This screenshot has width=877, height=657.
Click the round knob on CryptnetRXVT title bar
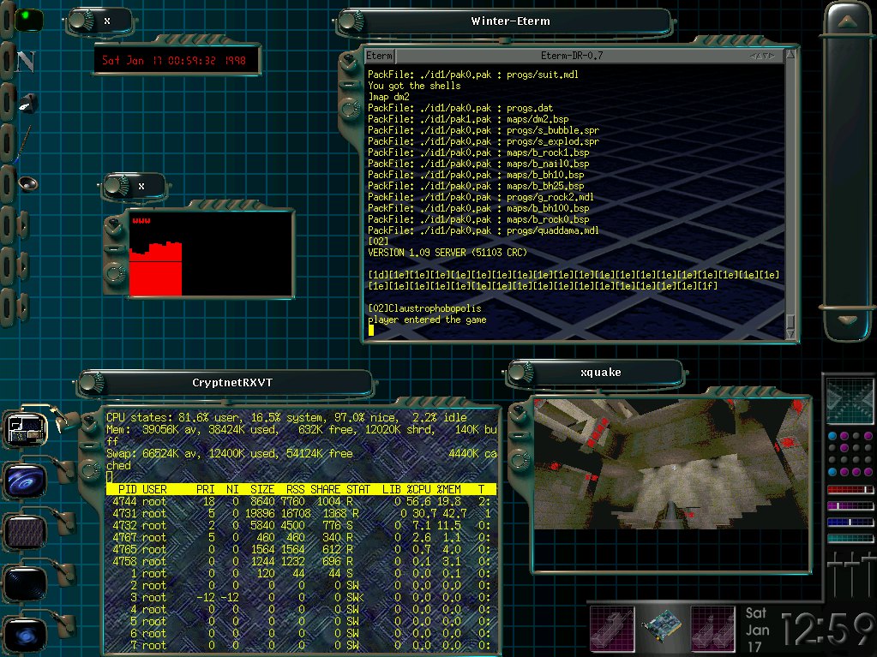click(x=93, y=383)
